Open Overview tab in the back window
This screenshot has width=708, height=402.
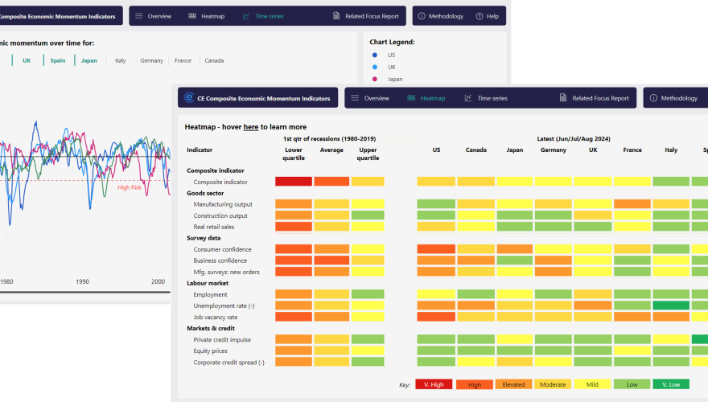(152, 16)
